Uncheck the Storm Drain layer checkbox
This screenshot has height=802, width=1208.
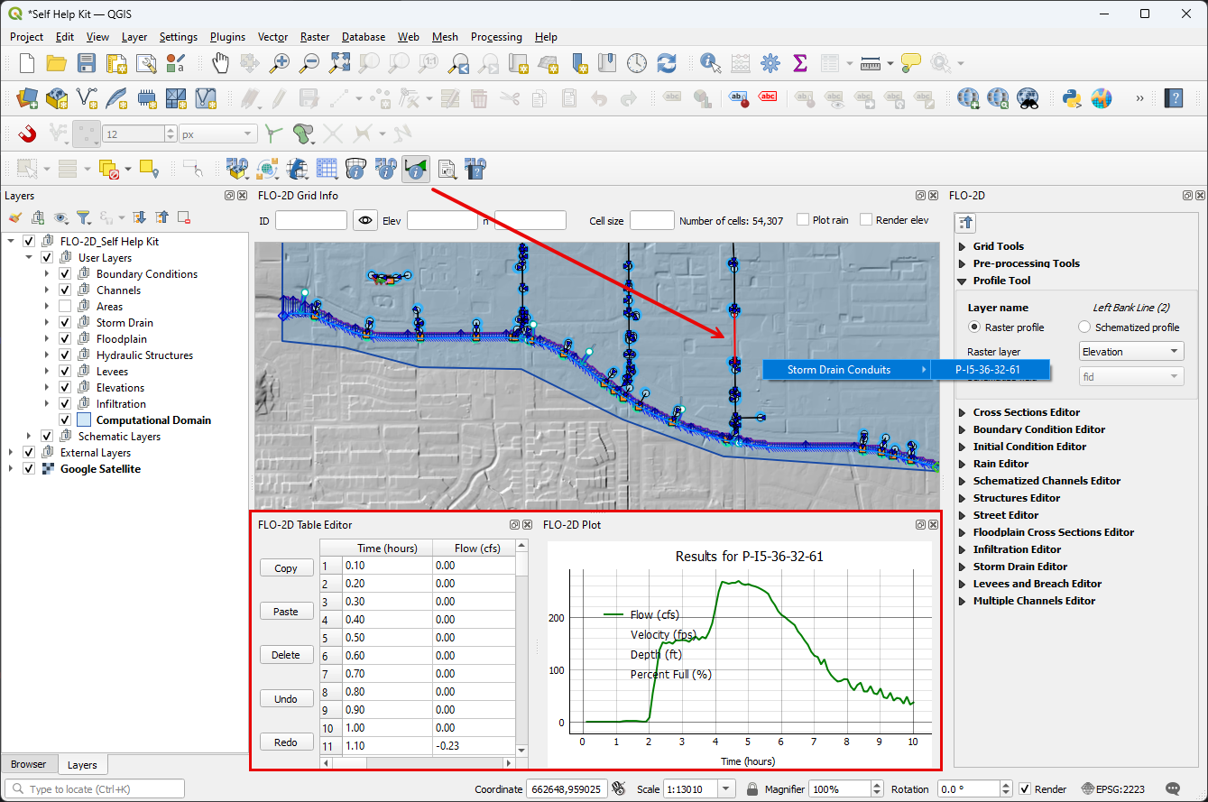point(65,323)
